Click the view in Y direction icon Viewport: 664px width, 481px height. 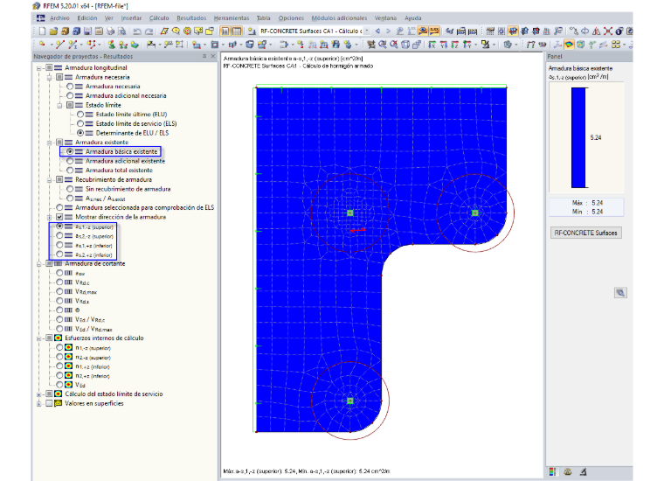tap(443, 44)
